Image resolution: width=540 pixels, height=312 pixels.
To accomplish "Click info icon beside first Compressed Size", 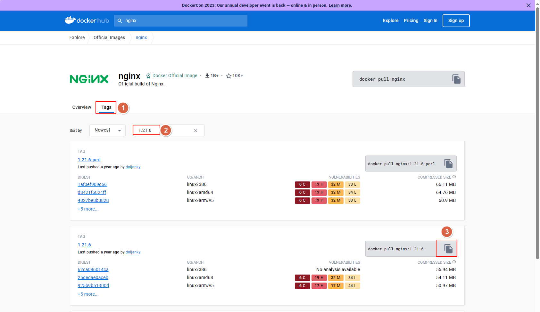I will click(x=454, y=177).
